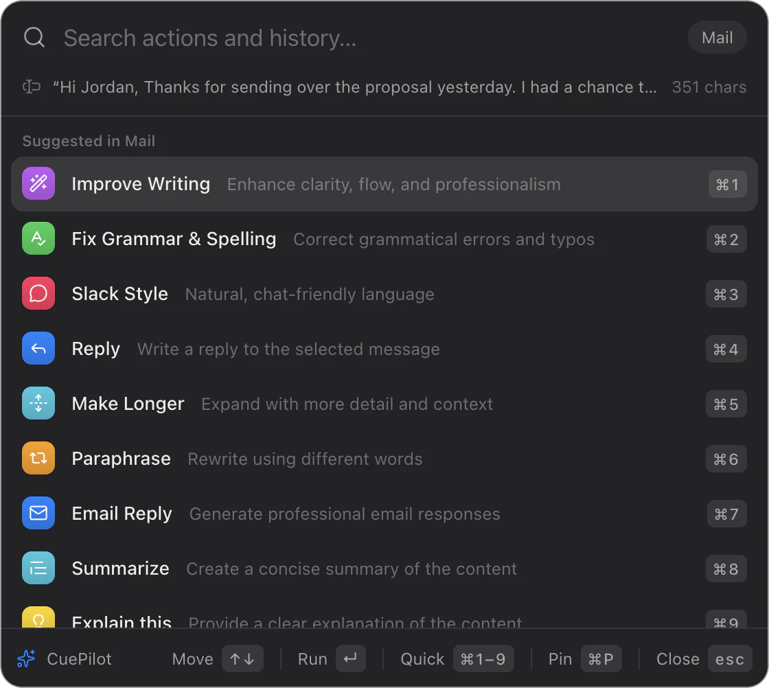Viewport: 769px width, 688px height.
Task: Click the Email Reply label
Action: [x=122, y=514]
